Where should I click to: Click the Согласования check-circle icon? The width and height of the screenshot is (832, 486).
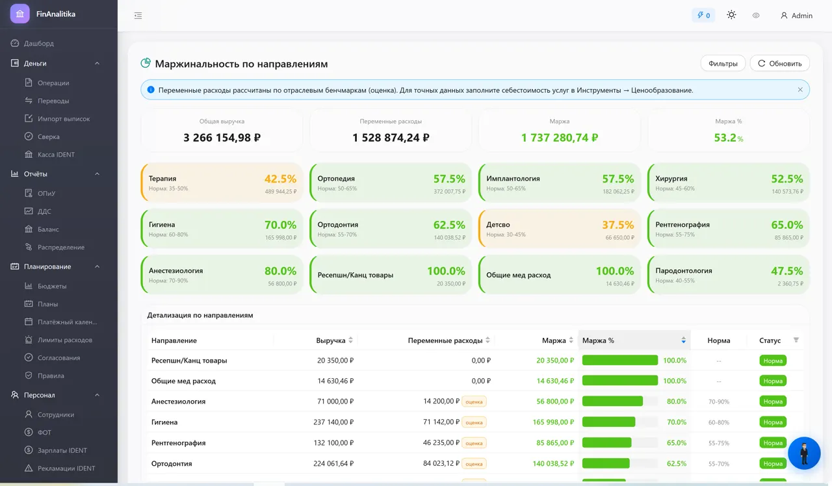[x=29, y=357]
